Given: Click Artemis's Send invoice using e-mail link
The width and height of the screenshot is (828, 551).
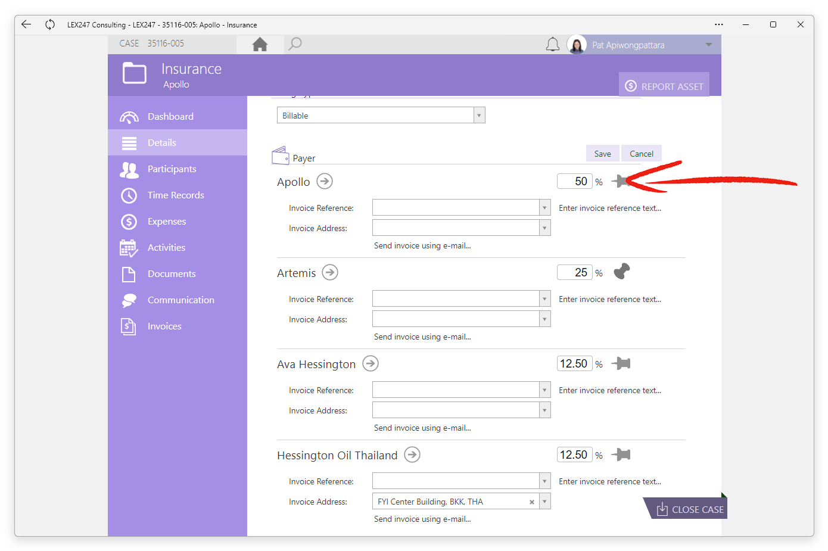Looking at the screenshot, I should click(x=422, y=337).
